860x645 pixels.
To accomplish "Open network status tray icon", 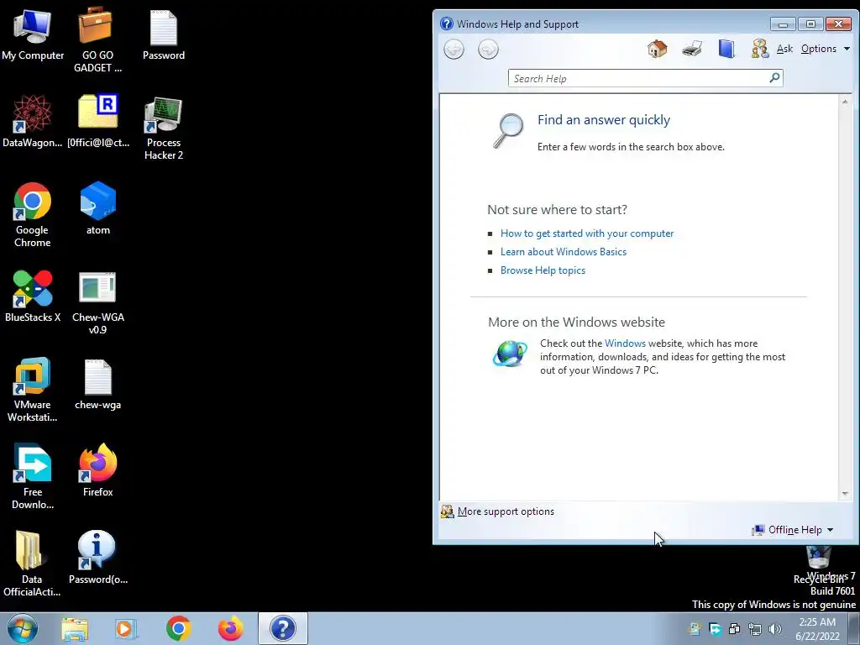I will 755,629.
